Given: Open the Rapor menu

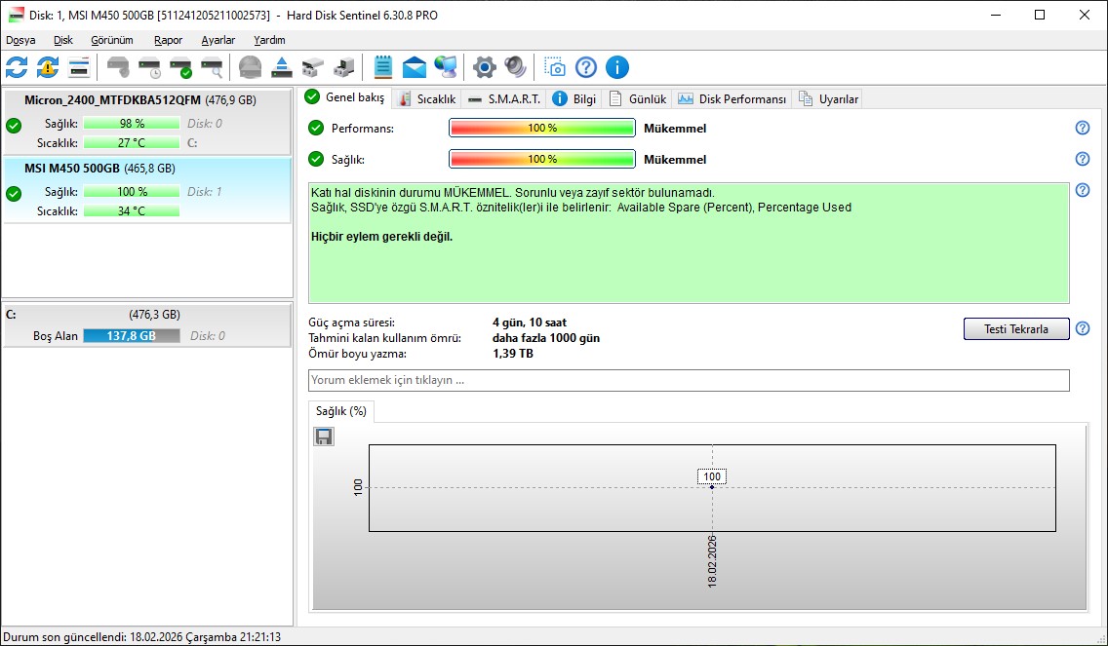Looking at the screenshot, I should (168, 40).
